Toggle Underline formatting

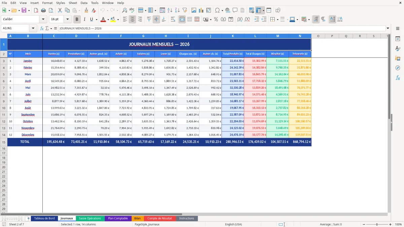tap(91, 20)
